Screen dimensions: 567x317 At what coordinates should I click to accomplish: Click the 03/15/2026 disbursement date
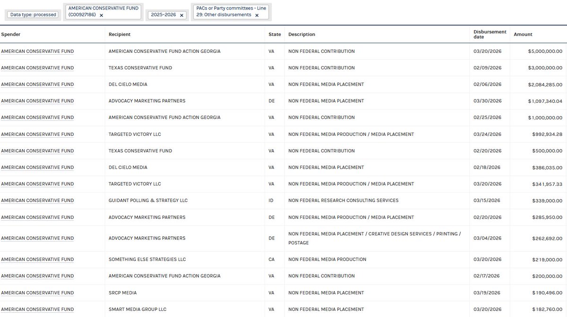click(x=488, y=200)
